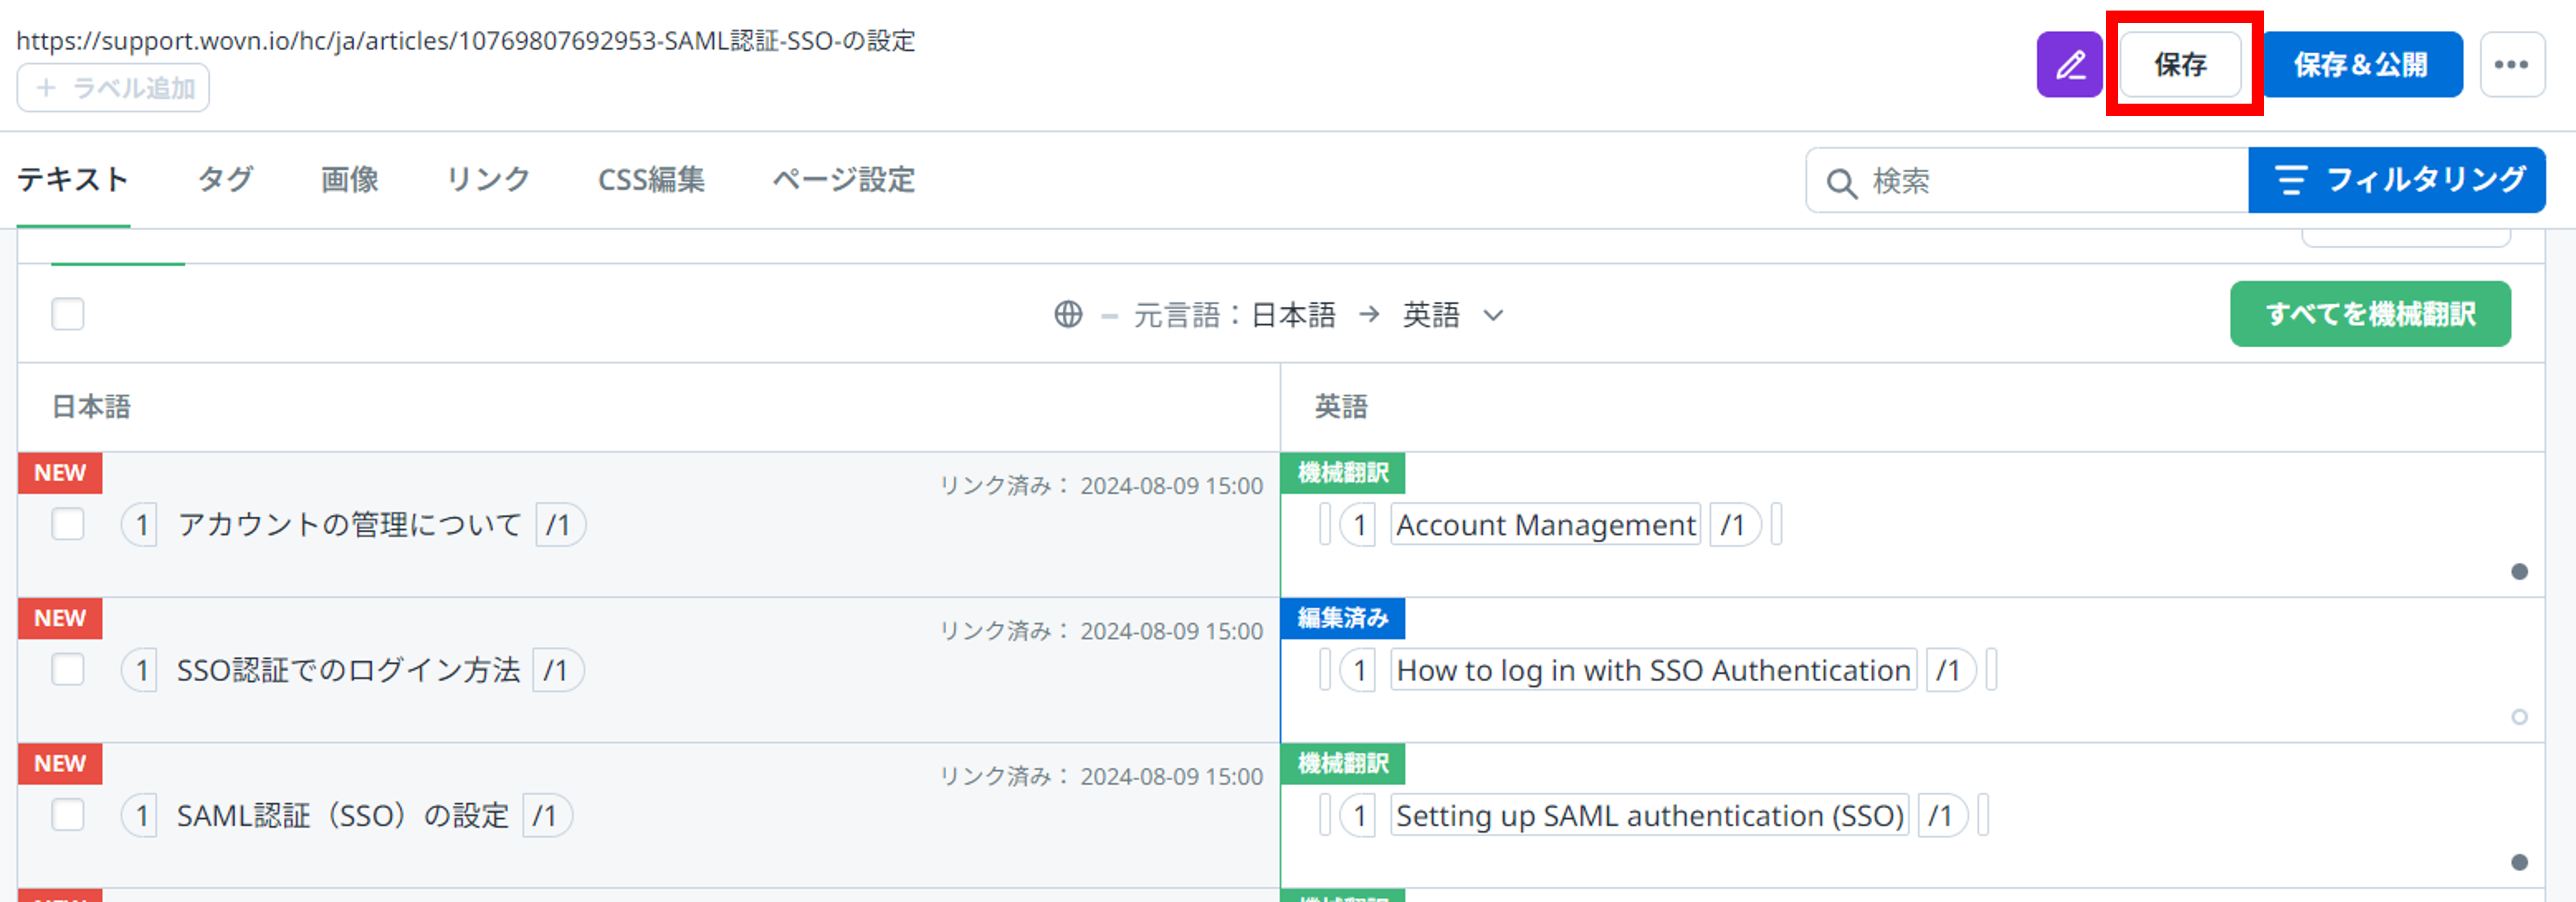Toggle the select-all checkbox in header row

pos(68,314)
